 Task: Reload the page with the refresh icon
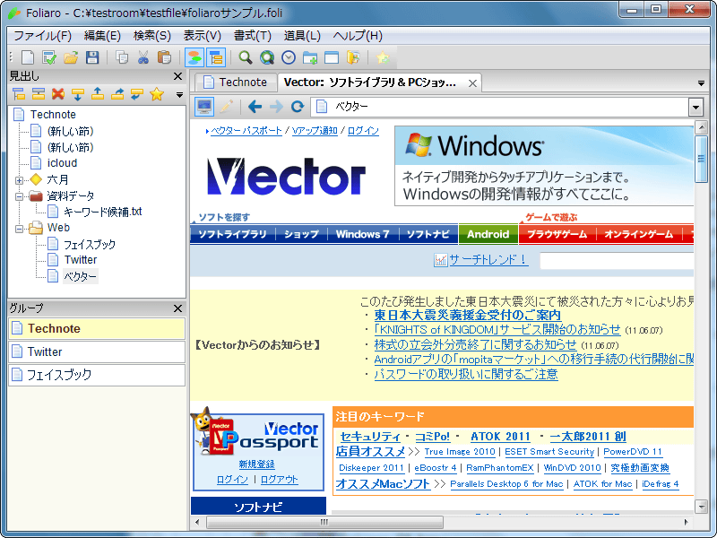tap(298, 107)
